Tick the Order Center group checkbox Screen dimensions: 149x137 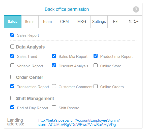coord(12,77)
